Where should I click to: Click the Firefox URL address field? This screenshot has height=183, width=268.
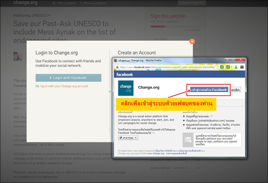click(167, 67)
